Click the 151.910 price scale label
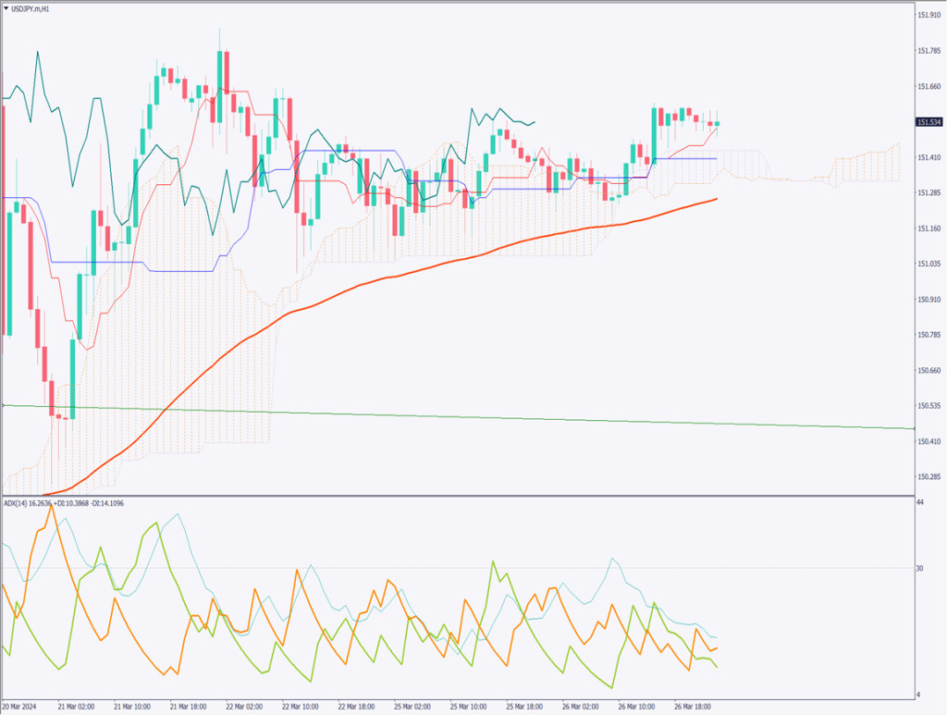This screenshot has height=715, width=947. point(929,15)
